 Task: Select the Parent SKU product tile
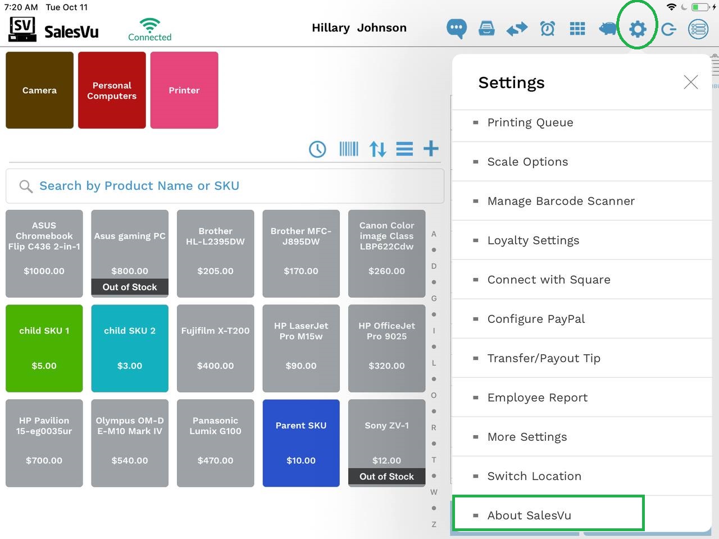pos(301,443)
